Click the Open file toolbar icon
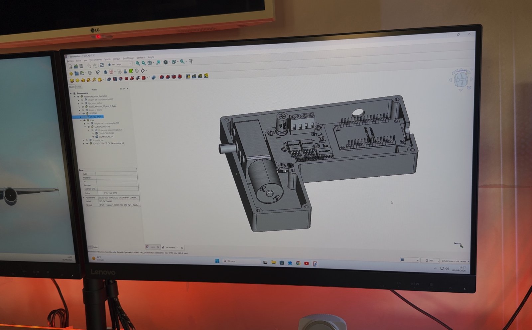Image resolution: width=532 pixels, height=330 pixels. [x=76, y=66]
